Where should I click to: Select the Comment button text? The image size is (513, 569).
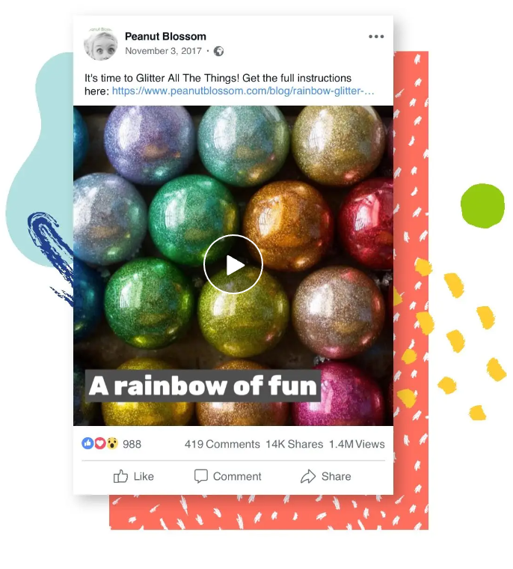237,476
